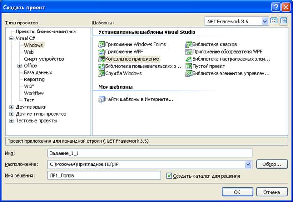Screen dimensions: 293x202
Task: Open the Найти шаблоны в Интернете icon
Action: [101, 99]
